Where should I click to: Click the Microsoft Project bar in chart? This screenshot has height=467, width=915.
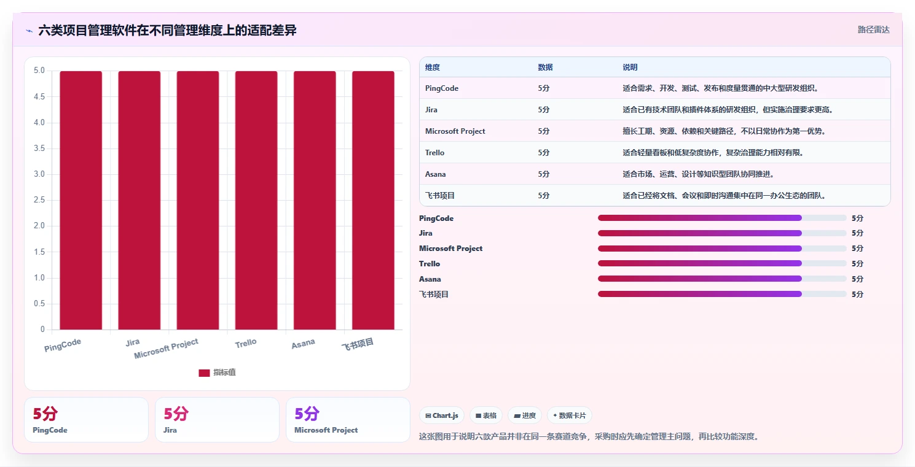point(198,201)
